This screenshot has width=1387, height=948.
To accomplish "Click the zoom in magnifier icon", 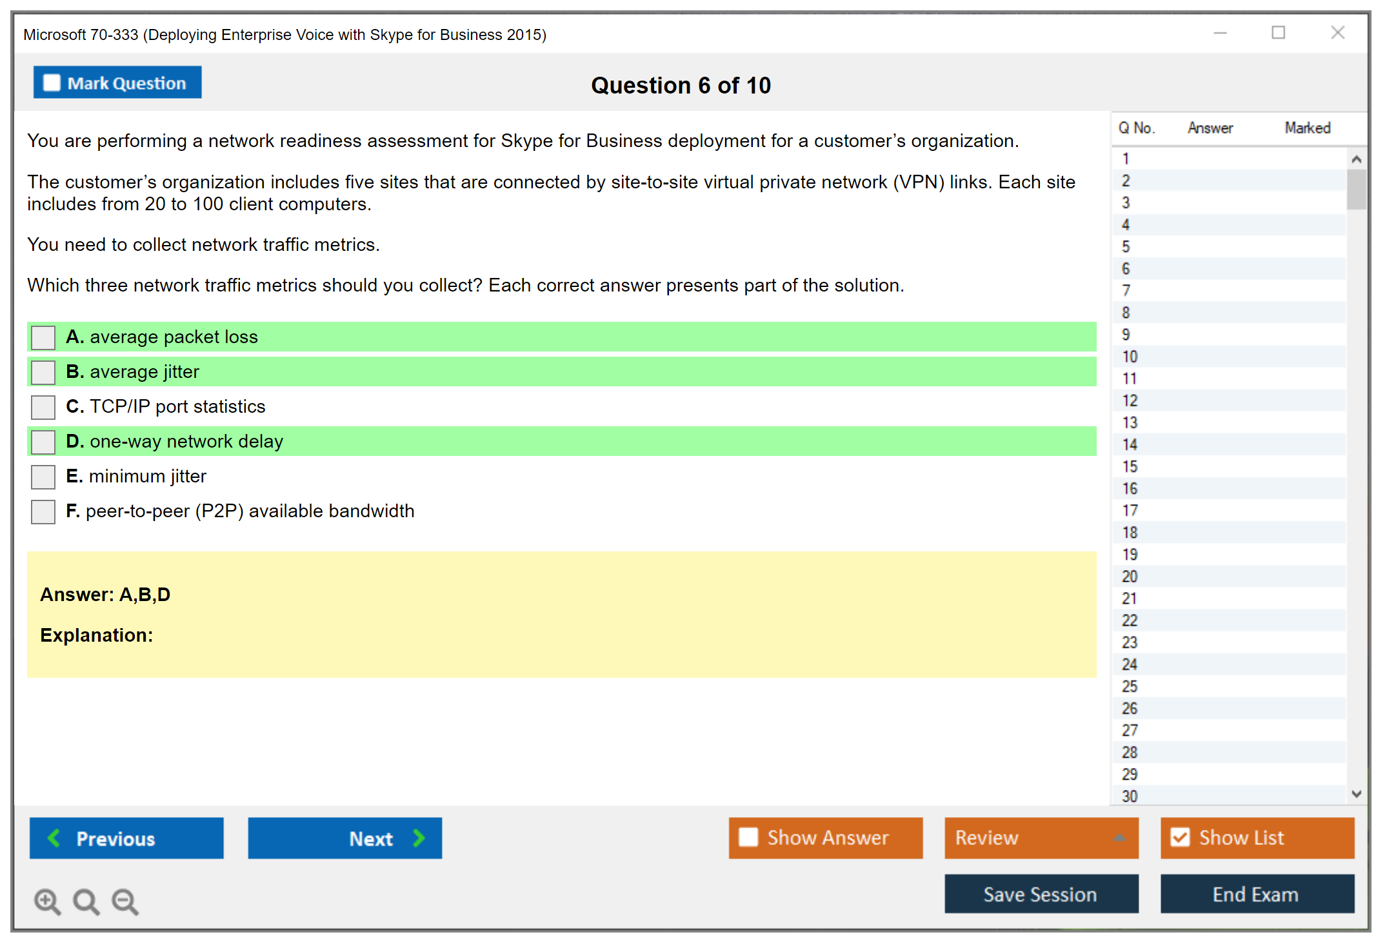I will coord(47,901).
